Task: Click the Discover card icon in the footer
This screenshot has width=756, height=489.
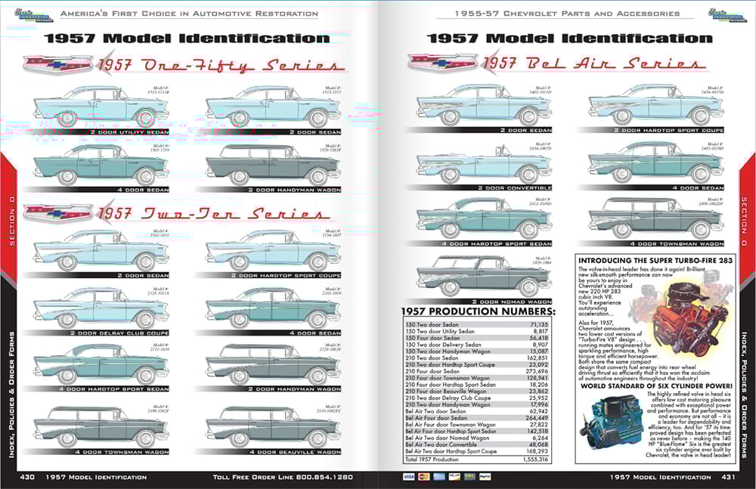Action: coord(454,476)
